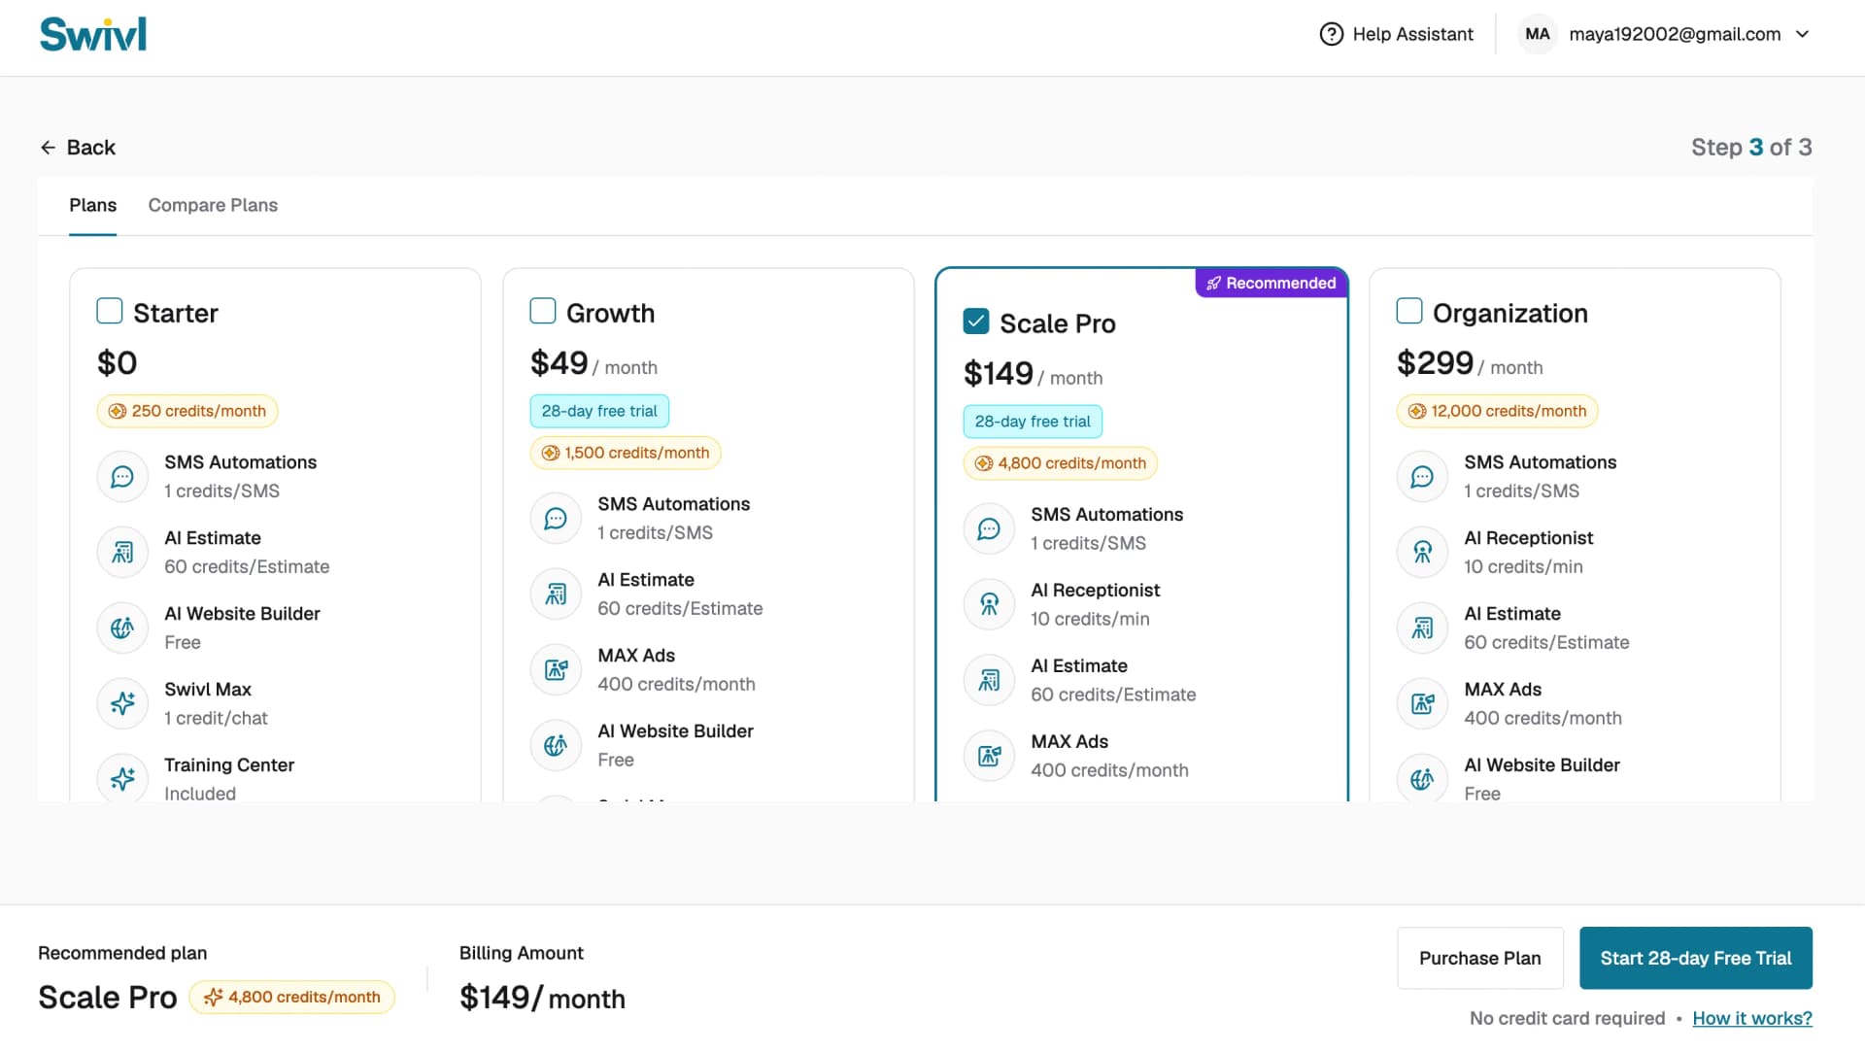Check the Starter plan checkbox

pyautogui.click(x=110, y=311)
